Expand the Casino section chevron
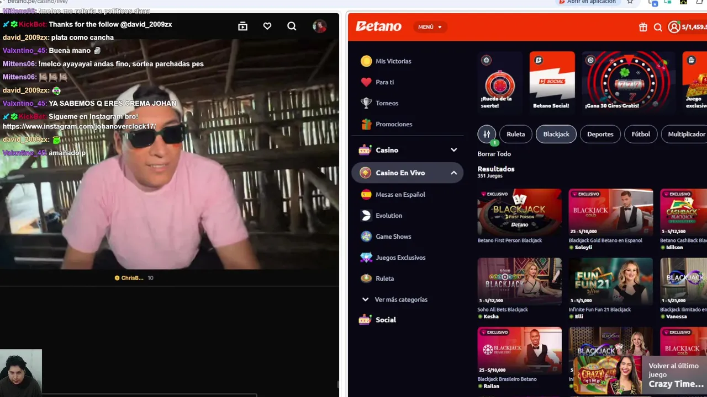This screenshot has width=707, height=397. click(453, 150)
